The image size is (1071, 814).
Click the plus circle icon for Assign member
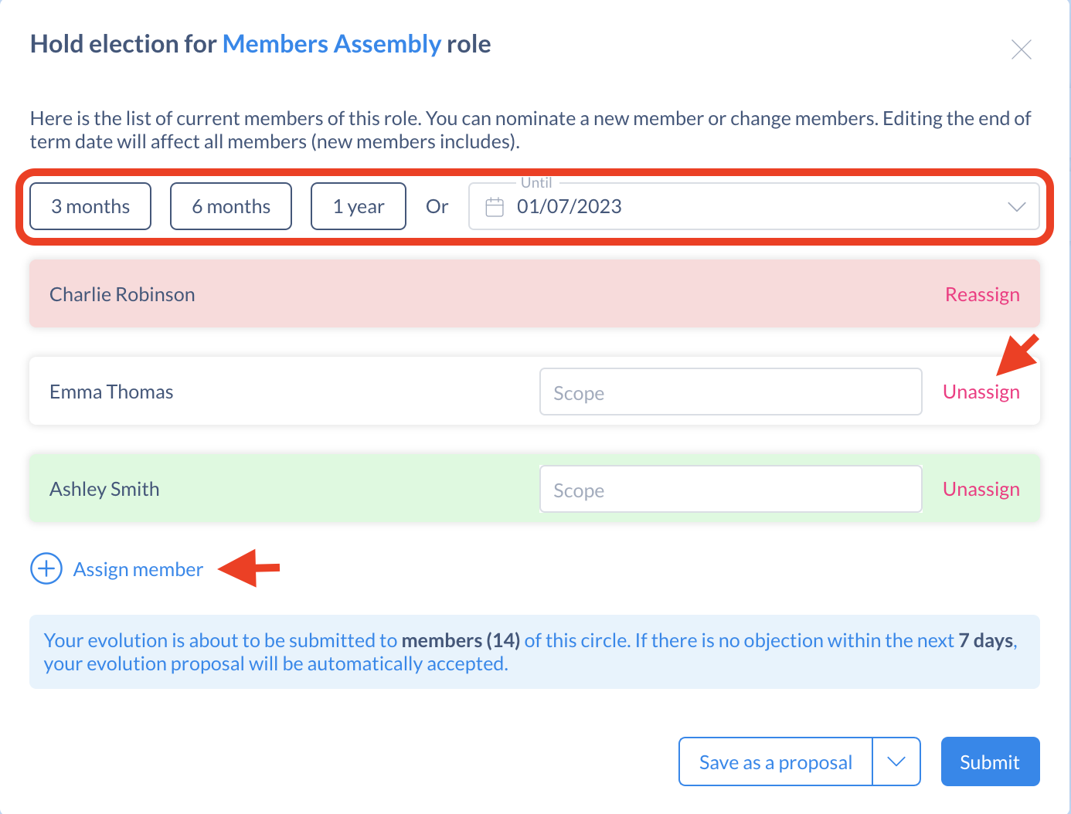(x=46, y=569)
